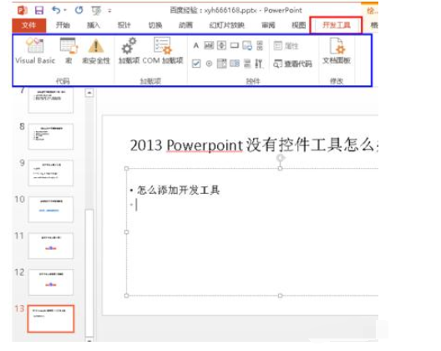Select the Spin Button control icon
441x351 pixels.
pos(221,45)
